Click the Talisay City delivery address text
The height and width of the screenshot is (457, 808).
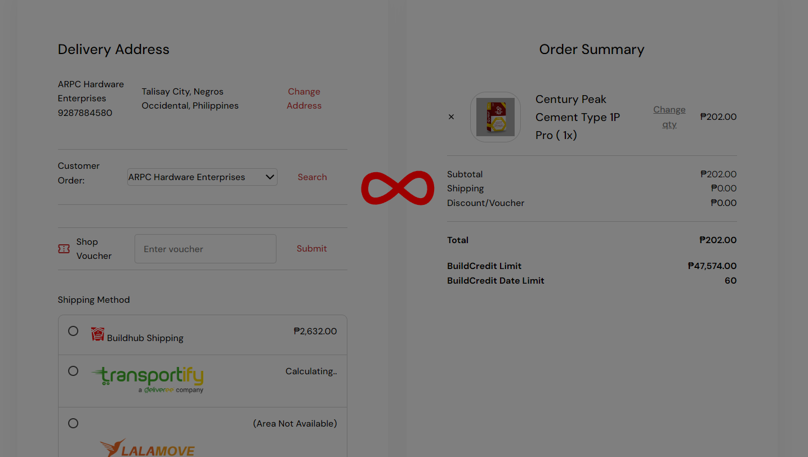[x=190, y=98]
